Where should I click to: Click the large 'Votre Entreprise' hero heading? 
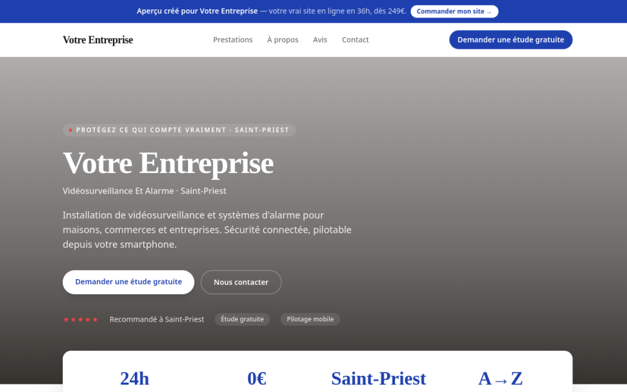[x=168, y=163]
